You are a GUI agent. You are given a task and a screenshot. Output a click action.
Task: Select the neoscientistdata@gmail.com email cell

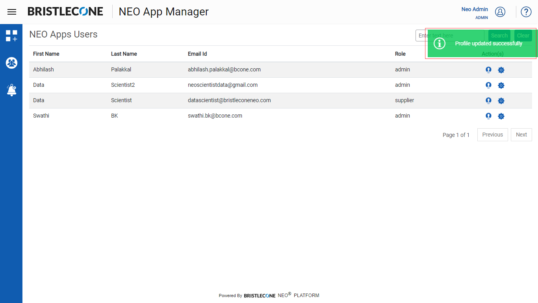(223, 85)
